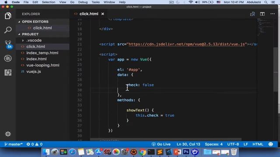Open the Tasks menu

[x=95, y=2]
